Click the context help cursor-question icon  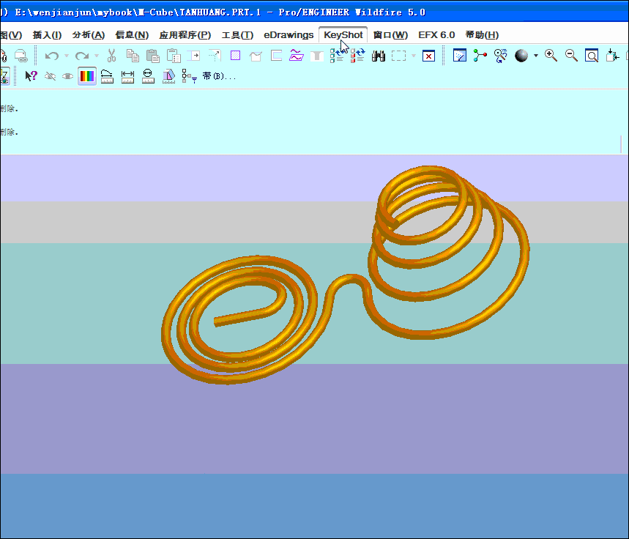point(31,76)
